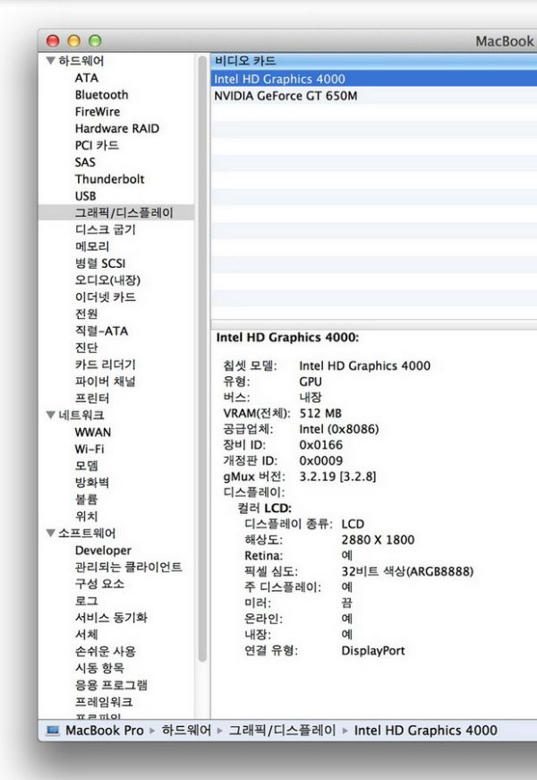Click the gMux version 3.2.19 [3.2.8] value

(x=337, y=476)
